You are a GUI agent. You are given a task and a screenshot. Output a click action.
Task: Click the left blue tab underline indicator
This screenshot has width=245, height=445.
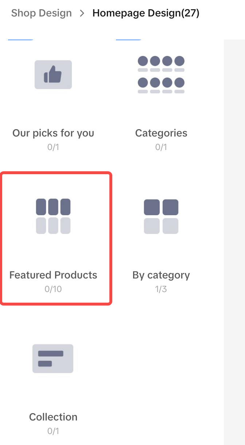21,39
